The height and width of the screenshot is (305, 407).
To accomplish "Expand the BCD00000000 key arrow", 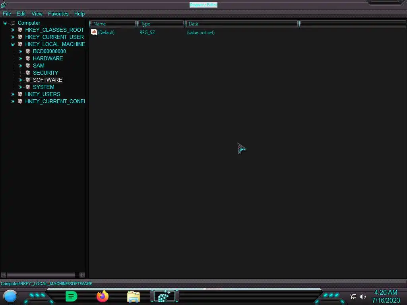I will (20, 52).
